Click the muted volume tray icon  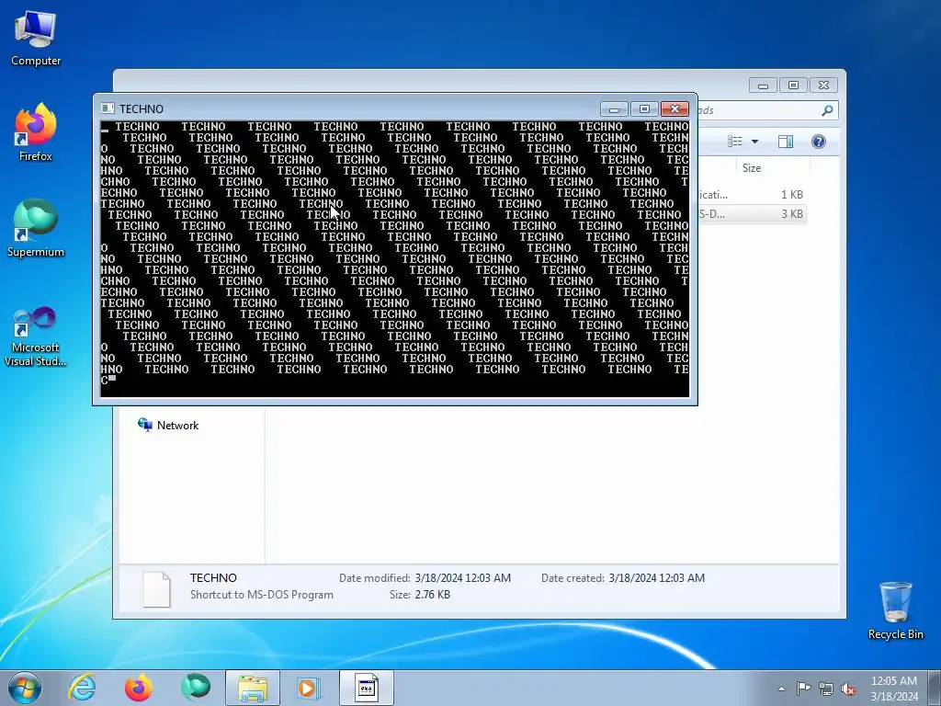coord(848,689)
